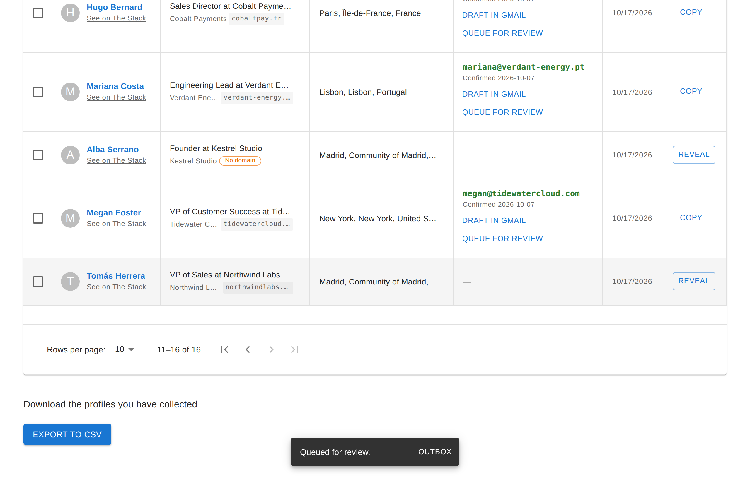Click 'VP of Customer Success at Tid…' title
The image size is (750, 480).
click(x=230, y=212)
